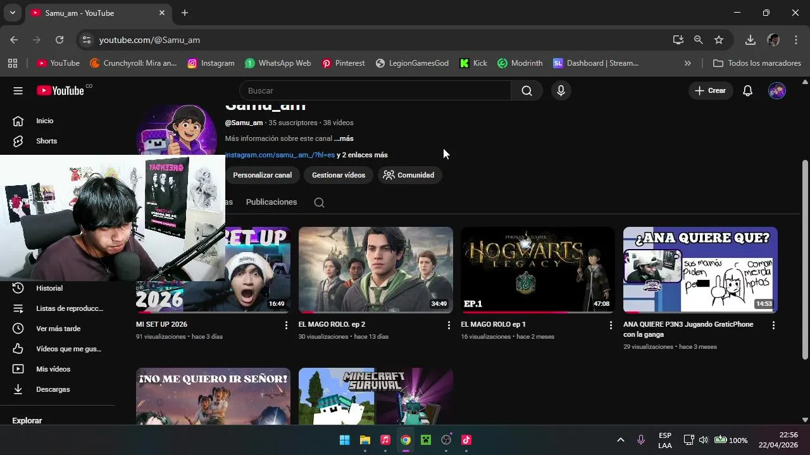810x455 pixels.
Task: Open WhatsApp Web bookmark
Action: click(278, 63)
